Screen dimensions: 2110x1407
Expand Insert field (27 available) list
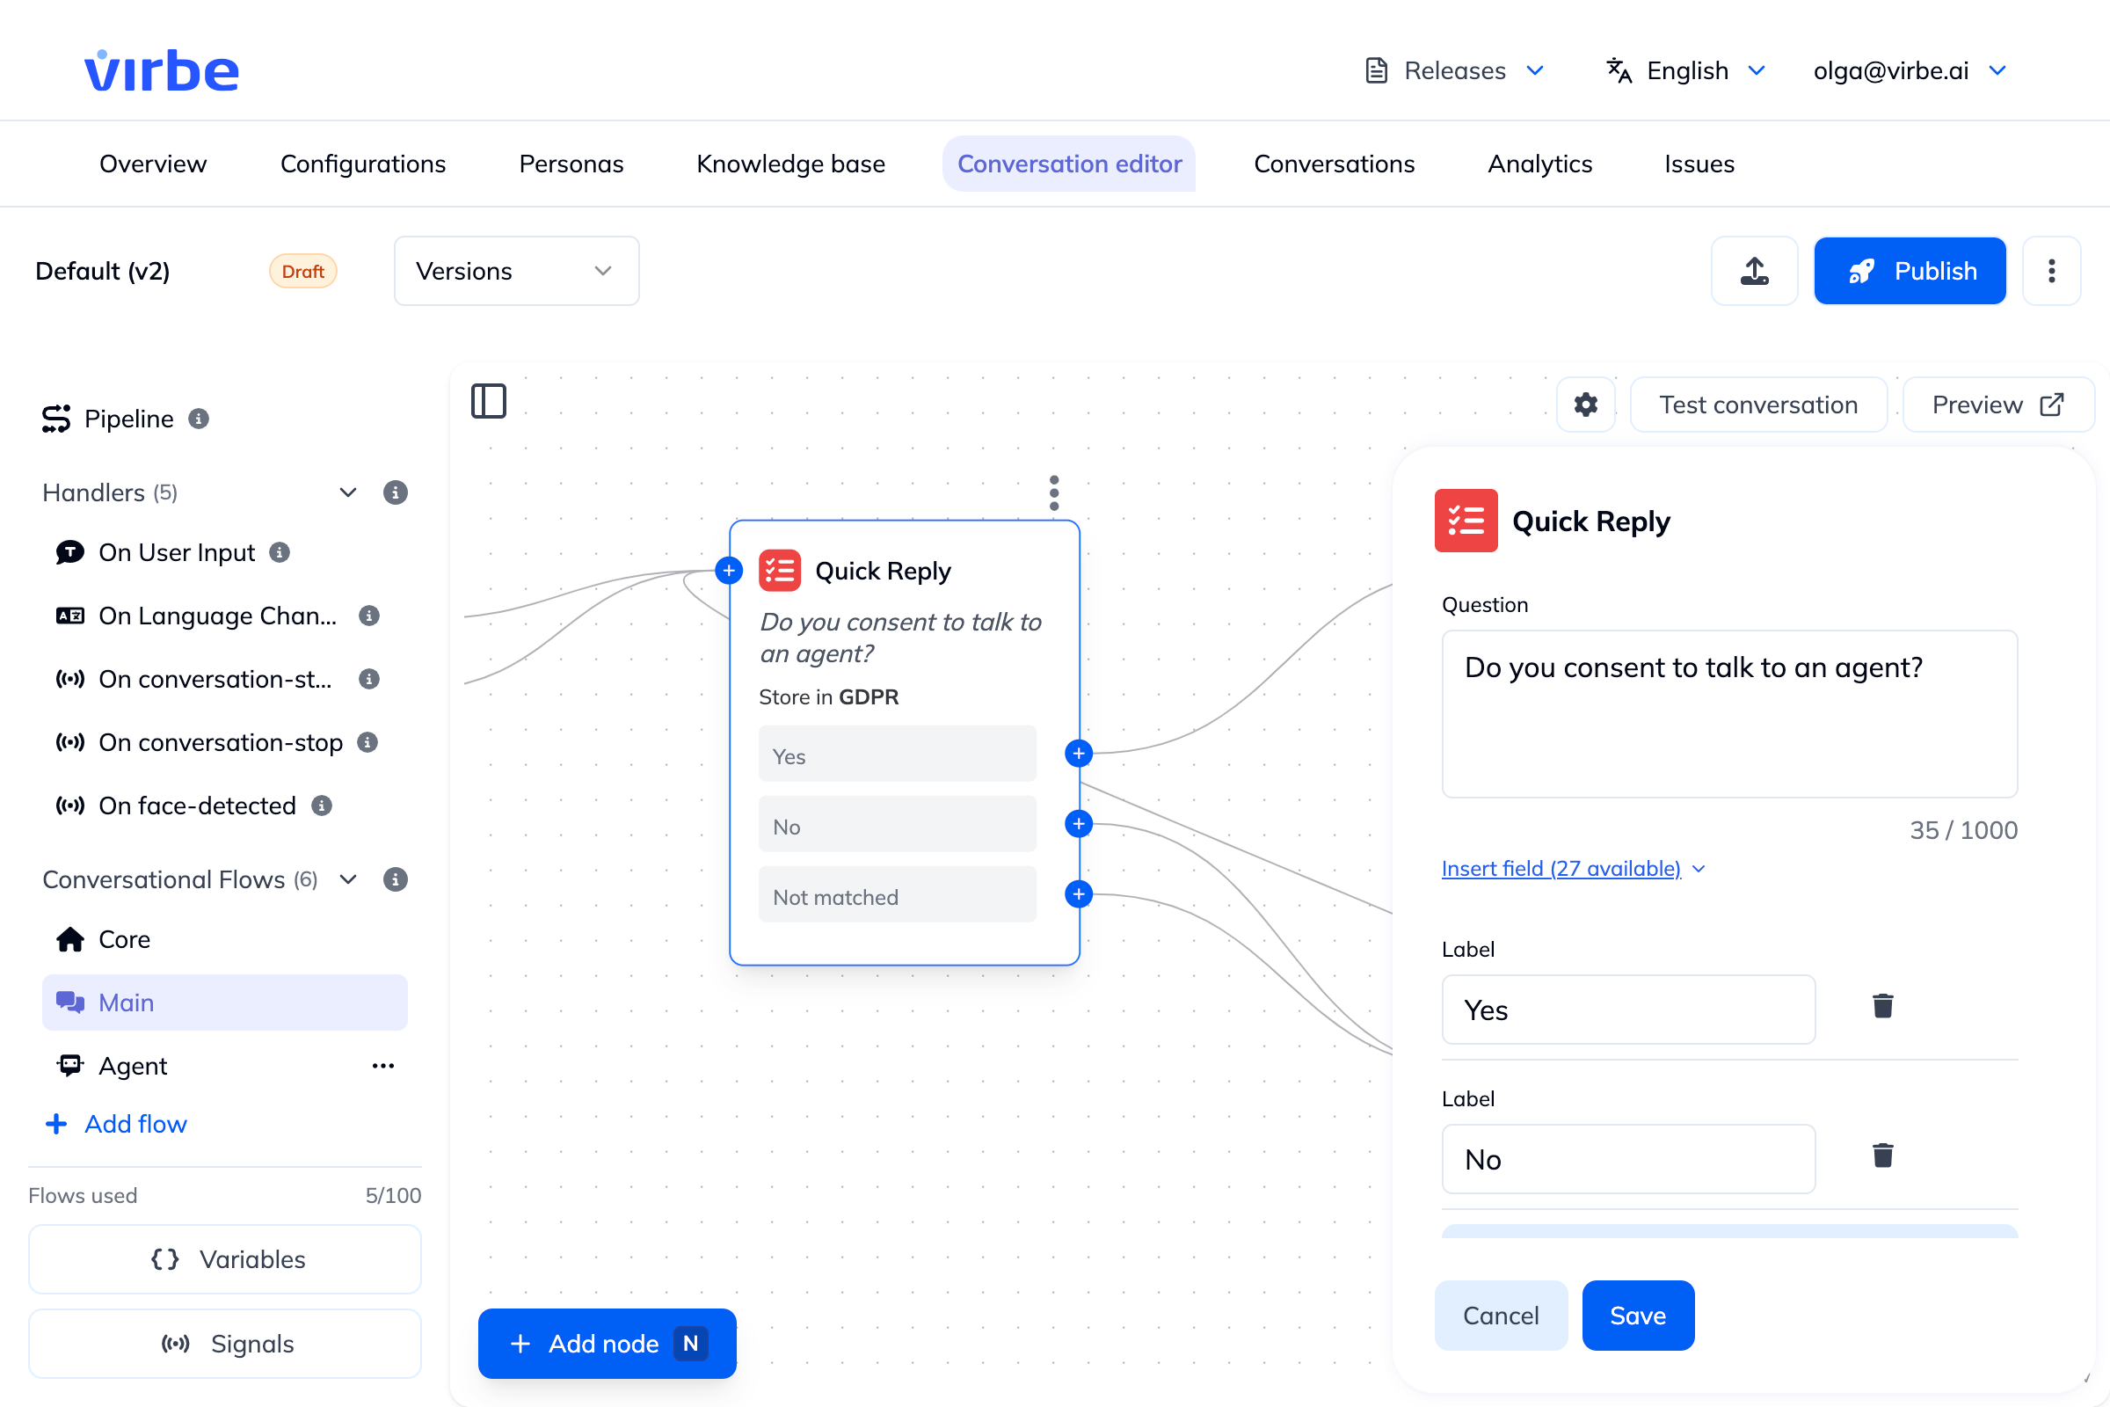(1573, 869)
